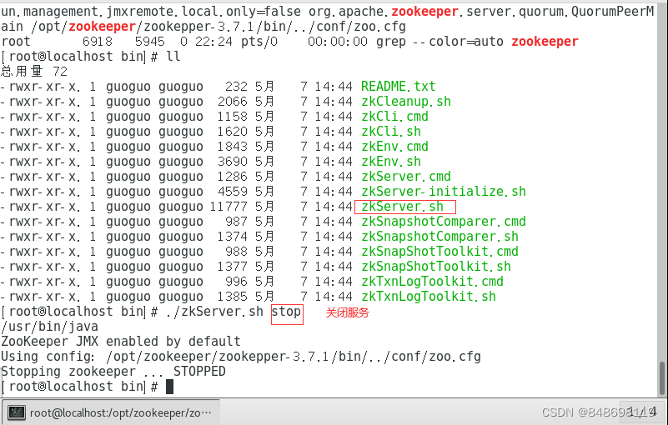This screenshot has height=425, width=668.
Task: Select the zkSnapshotComparer.cmd file name
Action: point(444,222)
